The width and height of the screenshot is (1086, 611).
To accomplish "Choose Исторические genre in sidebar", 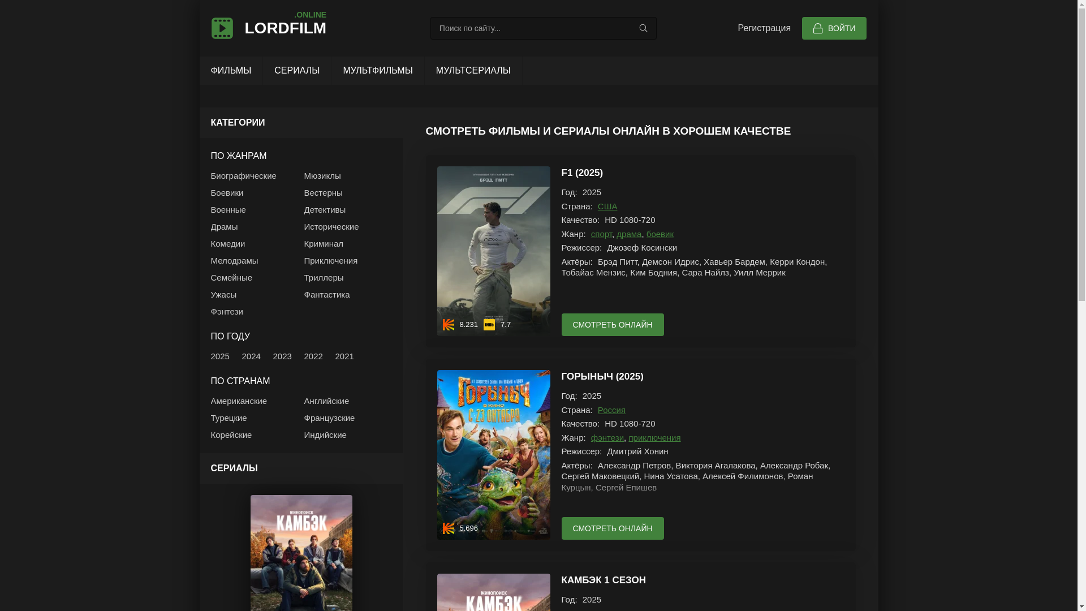I will [x=331, y=227].
